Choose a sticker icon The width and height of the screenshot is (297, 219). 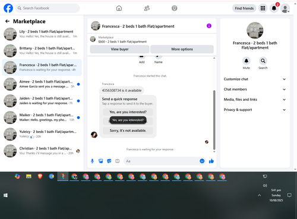point(109,161)
